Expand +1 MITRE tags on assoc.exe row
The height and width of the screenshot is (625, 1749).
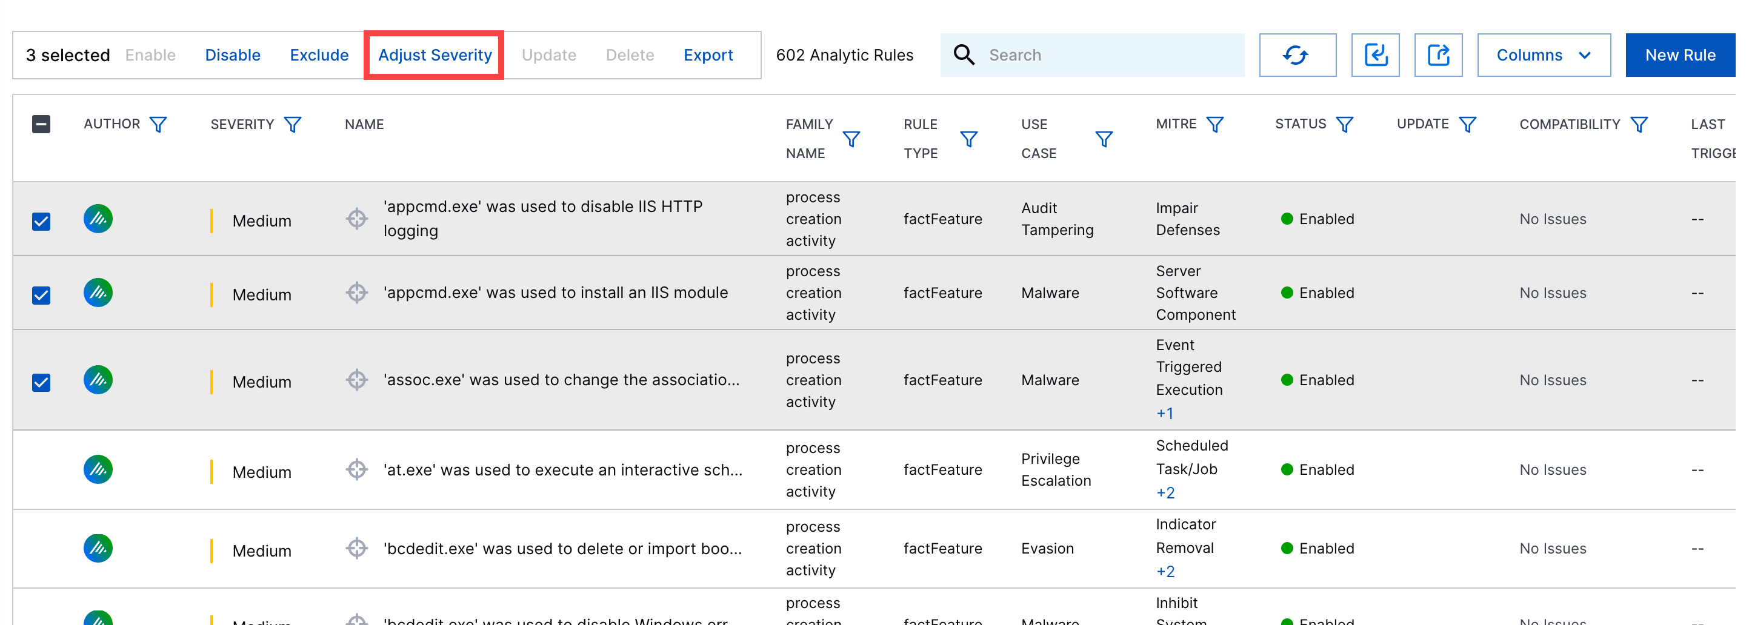pyautogui.click(x=1164, y=413)
